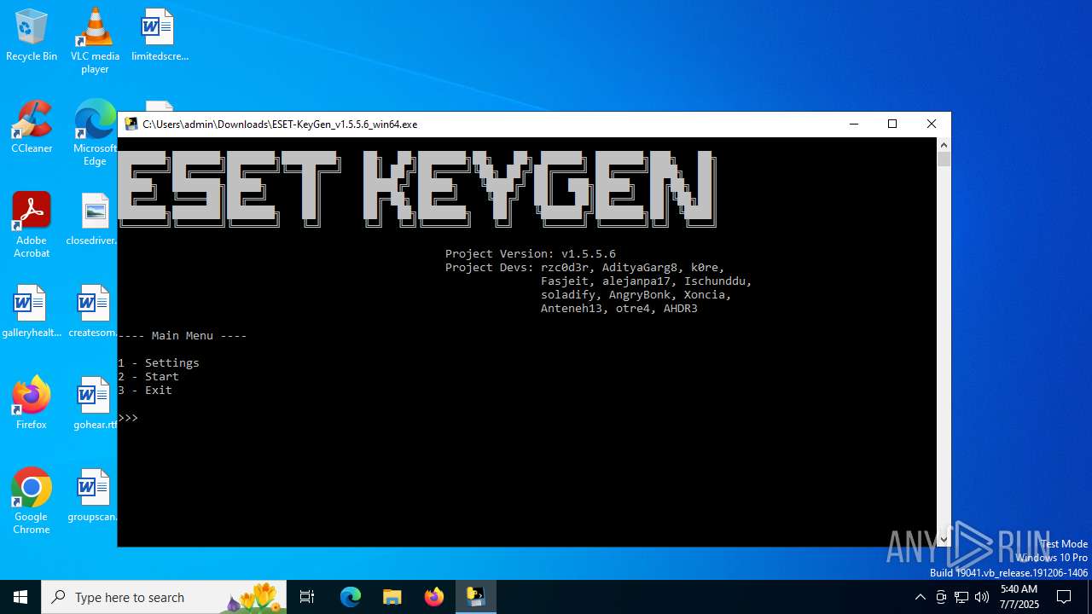Minimize the ESET KeyGen console window
This screenshot has height=614, width=1092.
point(853,124)
